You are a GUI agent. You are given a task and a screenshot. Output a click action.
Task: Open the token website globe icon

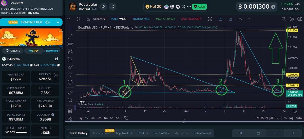pos(172,7)
